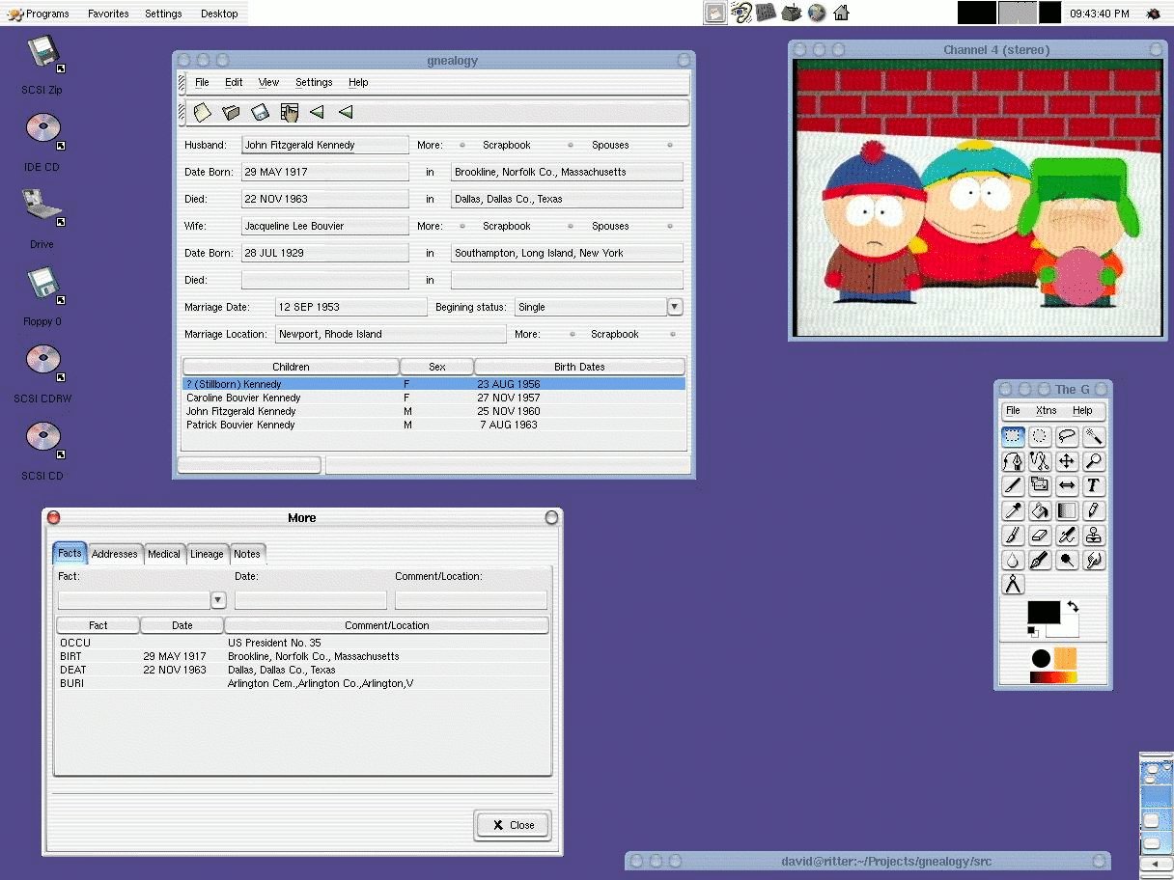Swap foreground and background colors arrow

[1073, 607]
